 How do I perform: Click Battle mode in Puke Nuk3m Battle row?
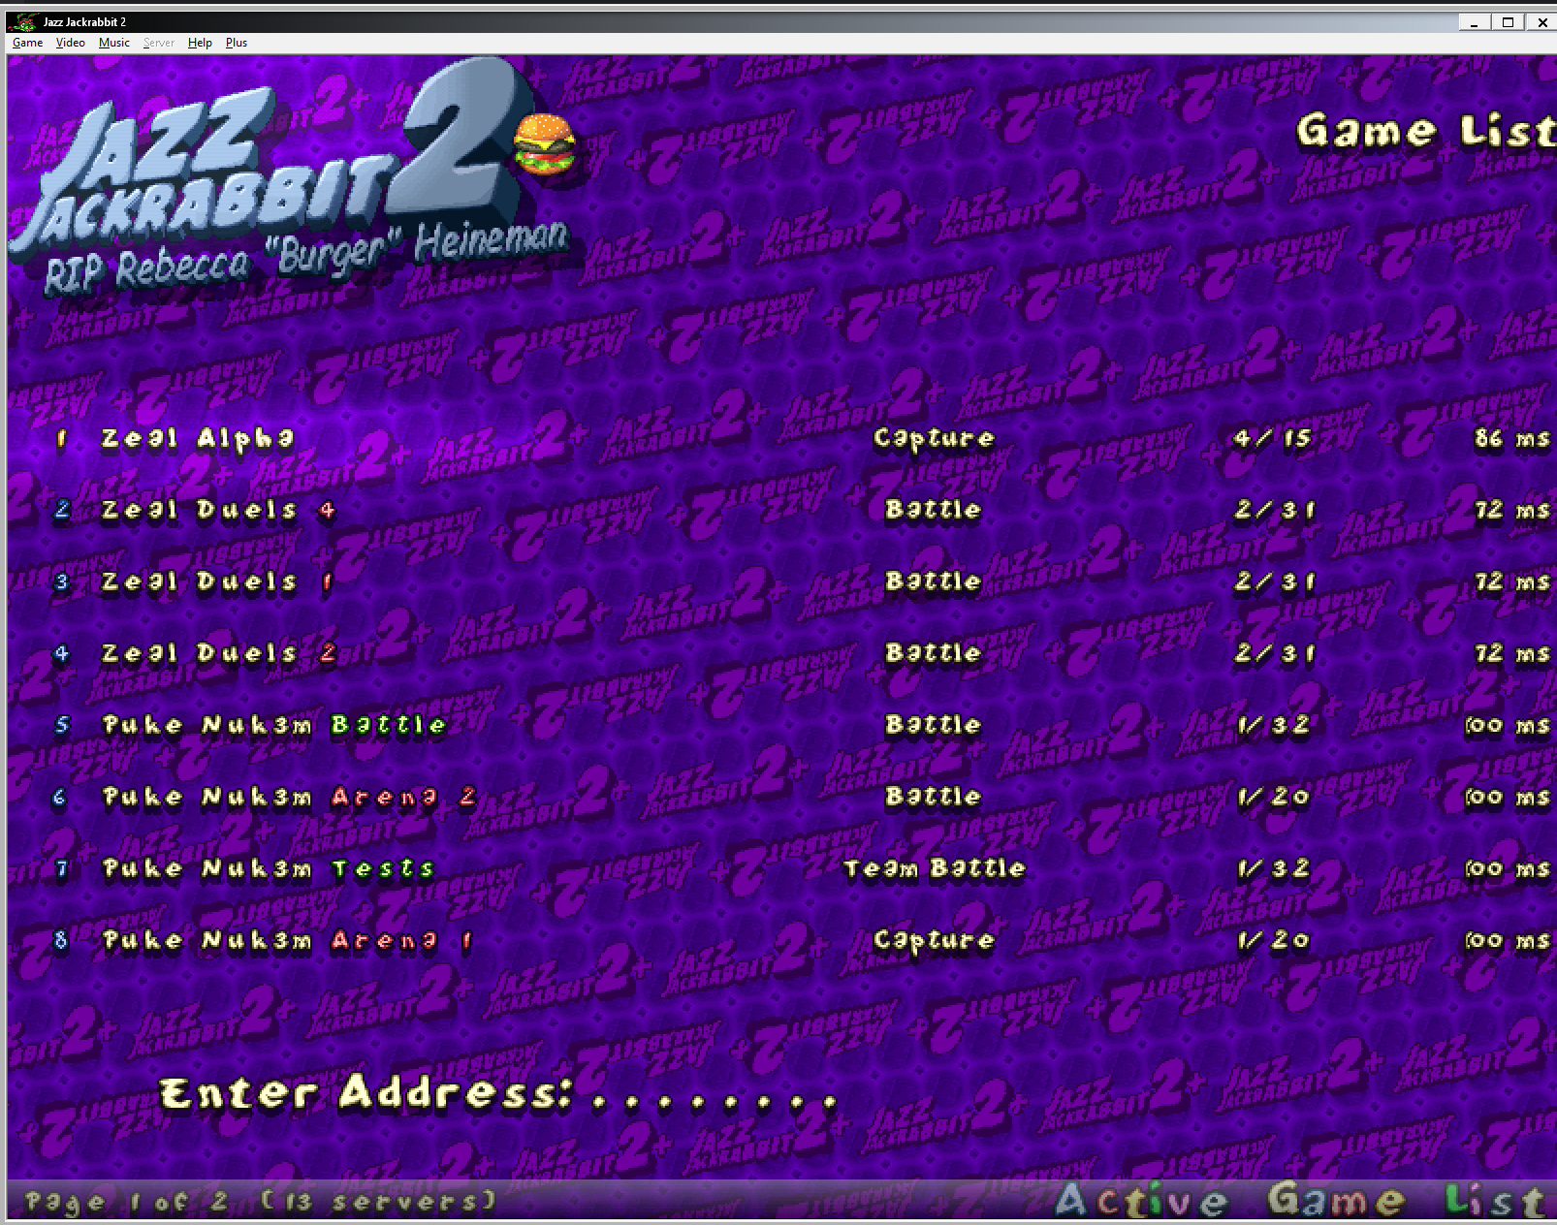tap(934, 725)
